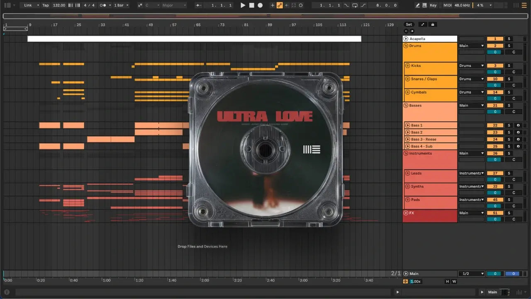This screenshot has height=299, width=531.
Task: Fold the Snares / Claps group
Action: click(407, 79)
